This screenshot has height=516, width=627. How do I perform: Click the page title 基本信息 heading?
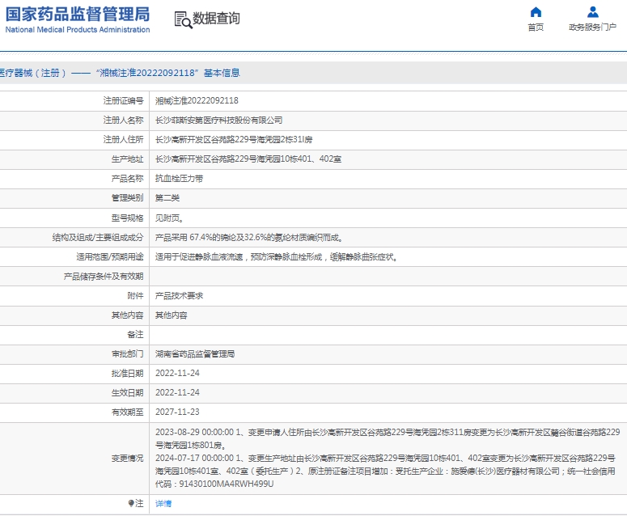[222, 73]
